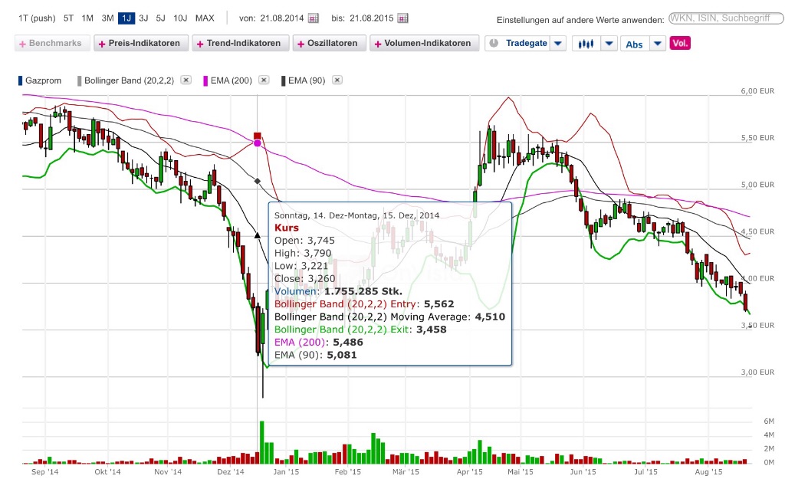Toggle the Benchmarks option
Image resolution: width=785 pixels, height=479 pixels.
pyautogui.click(x=51, y=43)
